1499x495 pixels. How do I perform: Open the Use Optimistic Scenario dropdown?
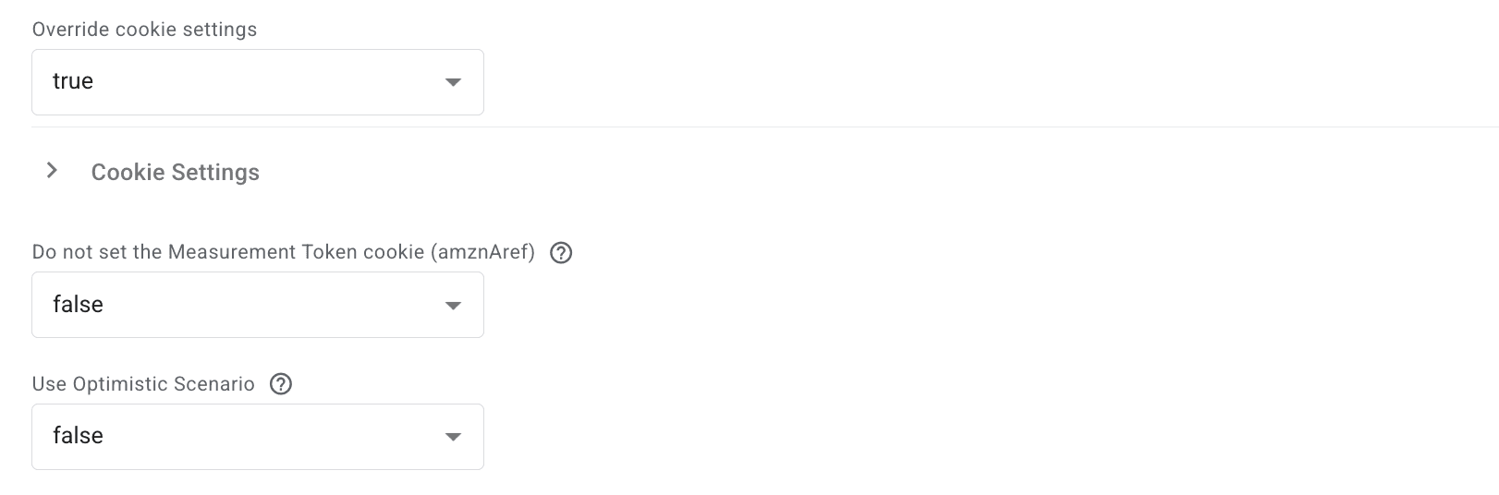tap(257, 436)
